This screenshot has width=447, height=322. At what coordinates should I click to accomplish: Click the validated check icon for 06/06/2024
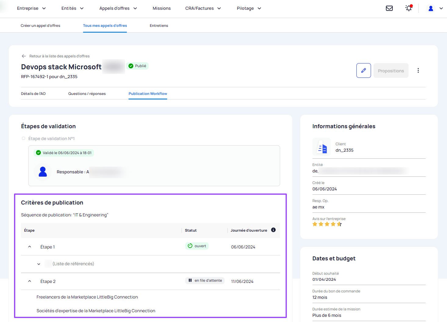38,153
